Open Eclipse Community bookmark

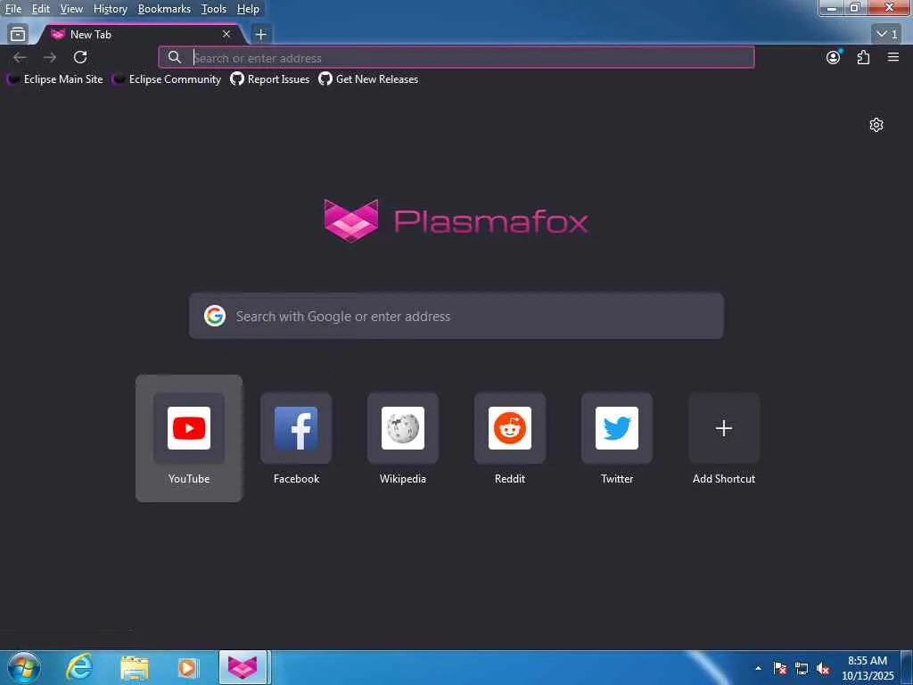(167, 79)
